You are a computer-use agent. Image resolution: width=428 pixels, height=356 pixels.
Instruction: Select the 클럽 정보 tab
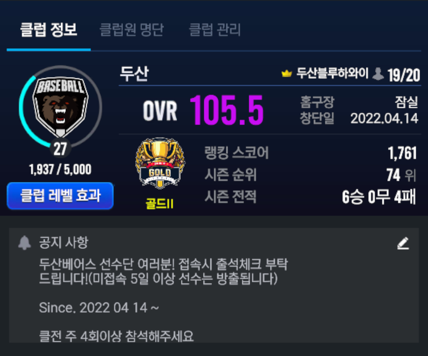(49, 29)
